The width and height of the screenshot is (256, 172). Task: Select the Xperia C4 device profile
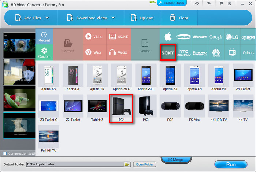(195, 77)
